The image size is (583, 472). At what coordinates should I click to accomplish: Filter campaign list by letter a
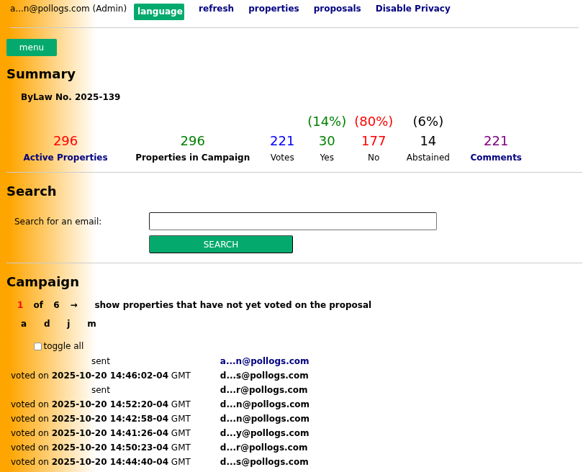pos(23,323)
